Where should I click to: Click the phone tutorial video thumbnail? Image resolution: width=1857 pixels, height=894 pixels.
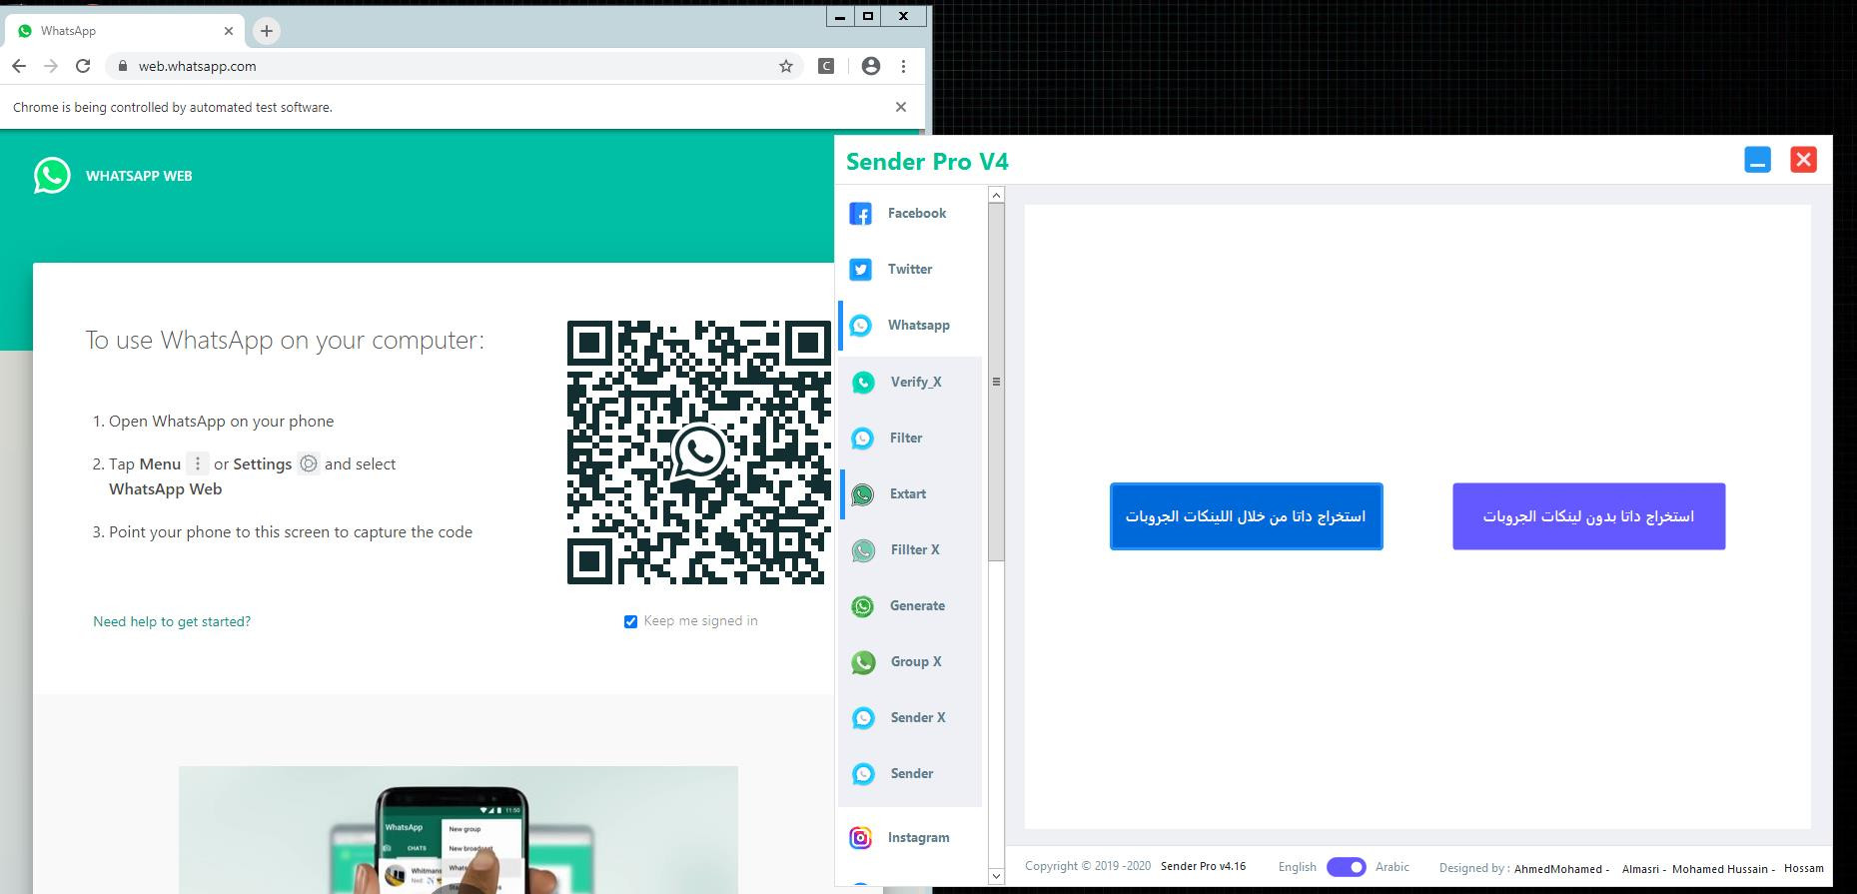pos(459,829)
